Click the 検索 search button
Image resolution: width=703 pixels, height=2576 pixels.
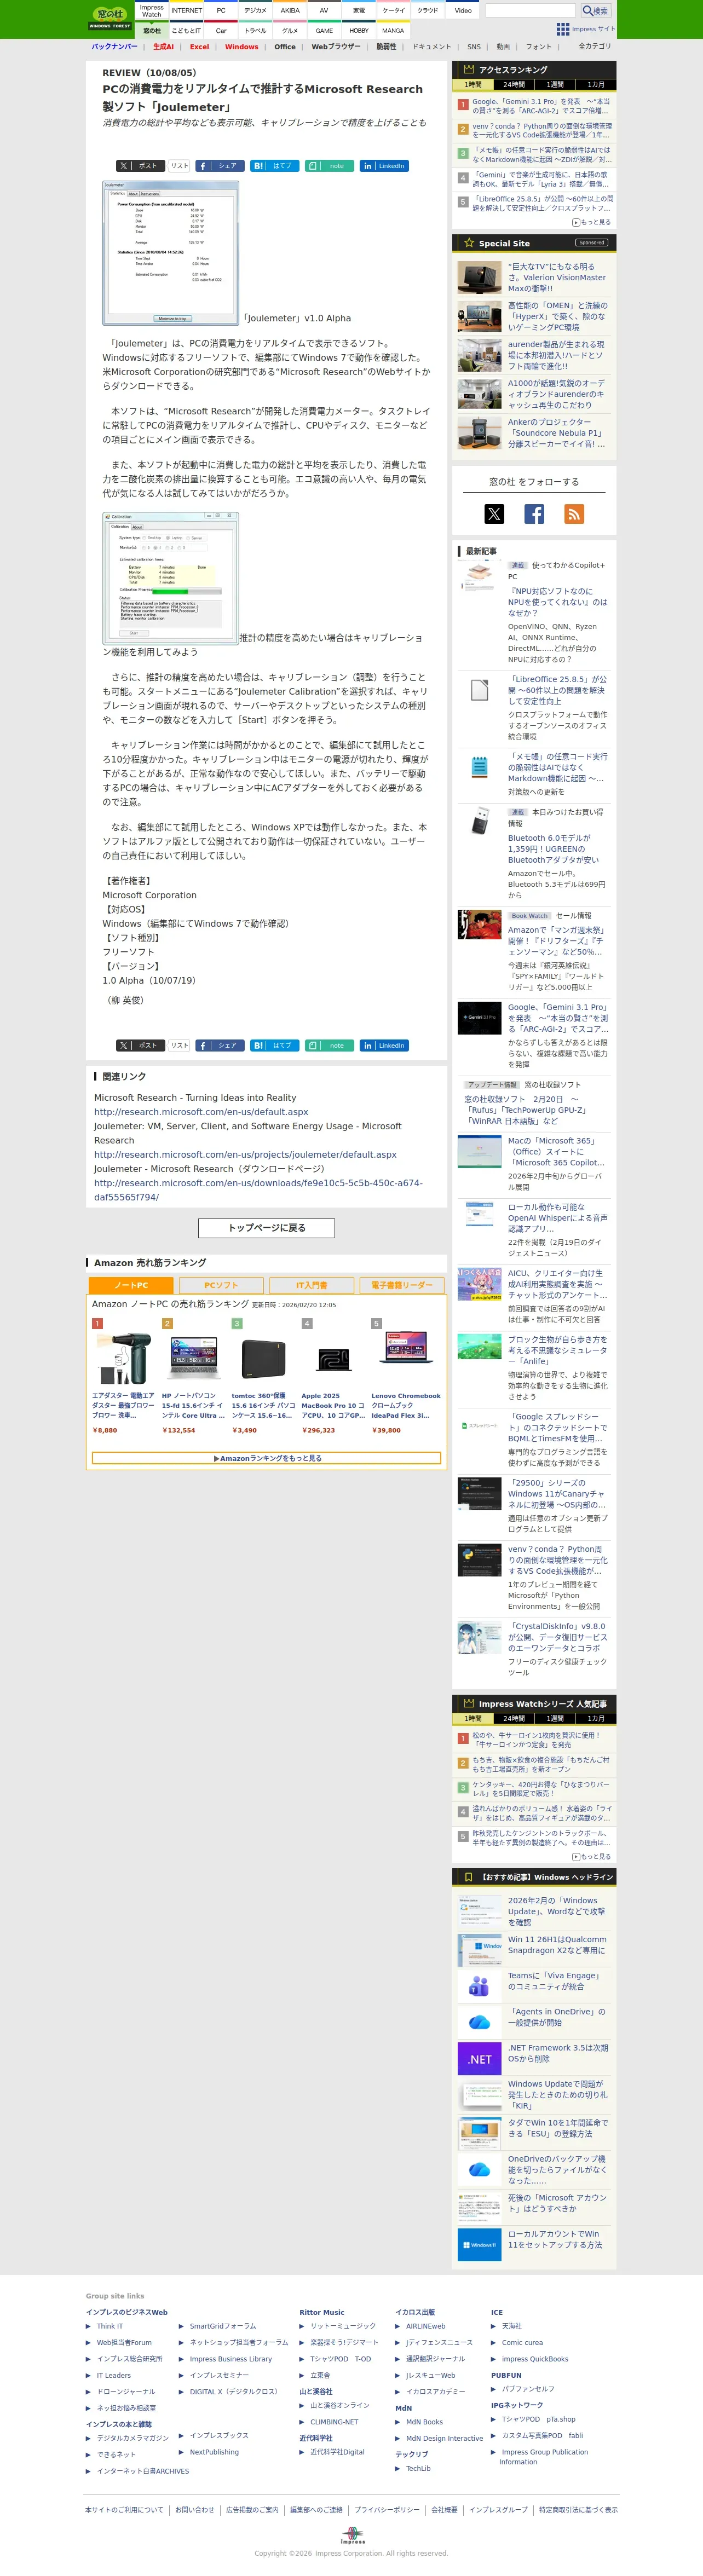pos(595,10)
